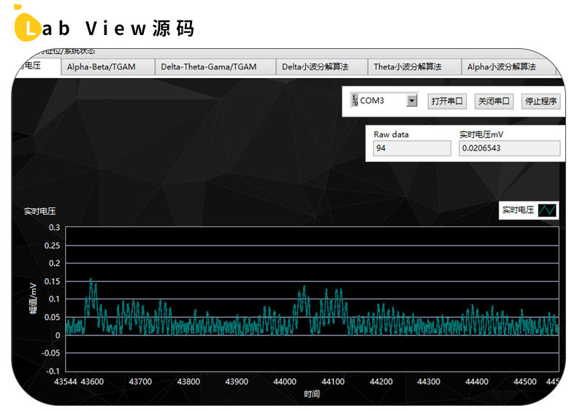577x411 pixels.
Task: Click the Y-axis maximum value 0.3
Action: pyautogui.click(x=55, y=227)
